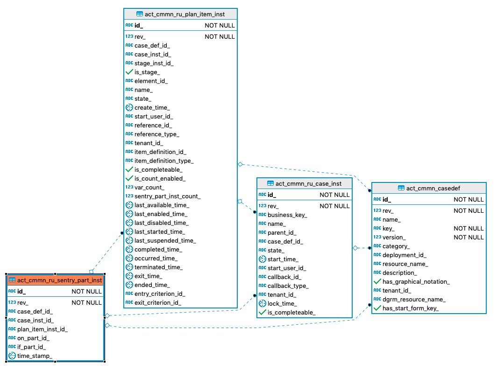Click the checkmark icon beside is_stage_
The image size is (497, 371).
[x=129, y=72]
